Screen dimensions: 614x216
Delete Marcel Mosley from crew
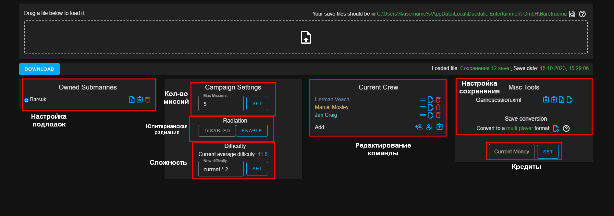438,107
